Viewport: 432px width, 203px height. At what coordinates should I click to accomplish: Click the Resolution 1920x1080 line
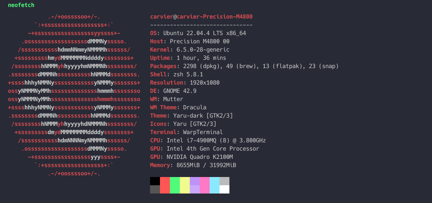pos(185,83)
